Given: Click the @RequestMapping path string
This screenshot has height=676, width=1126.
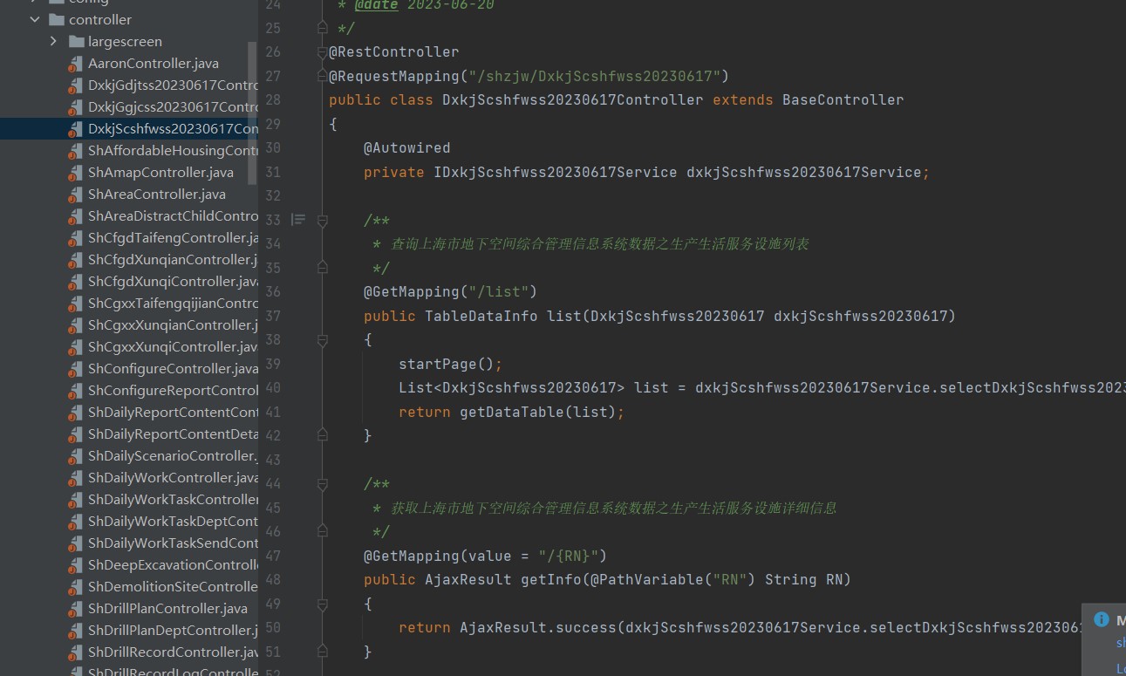Looking at the screenshot, I should pos(595,76).
